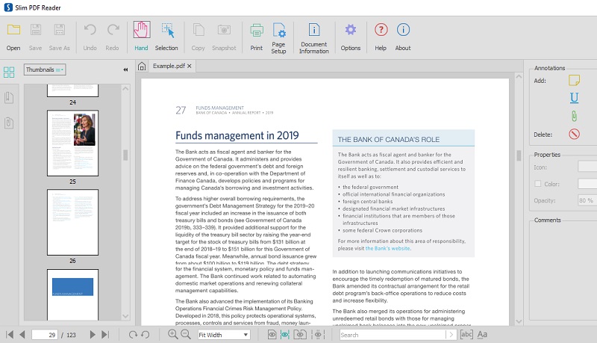
Task: Take a Snapshot of the page
Action: (224, 37)
